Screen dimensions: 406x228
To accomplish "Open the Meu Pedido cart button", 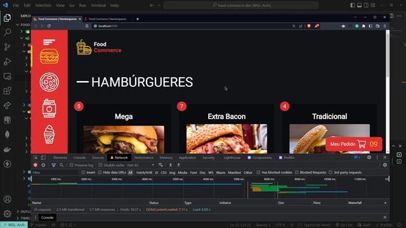I will (x=354, y=144).
